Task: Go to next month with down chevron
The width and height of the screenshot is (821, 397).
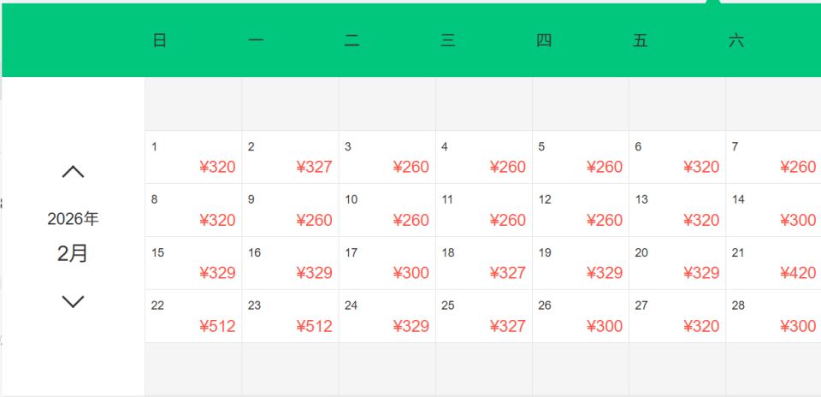Action: [x=74, y=301]
